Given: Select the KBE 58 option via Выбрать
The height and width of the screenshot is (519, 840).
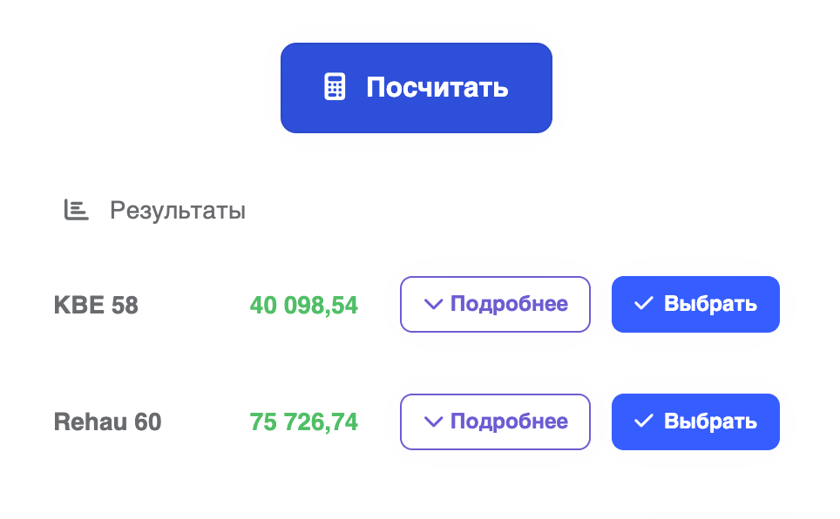Looking at the screenshot, I should (695, 304).
